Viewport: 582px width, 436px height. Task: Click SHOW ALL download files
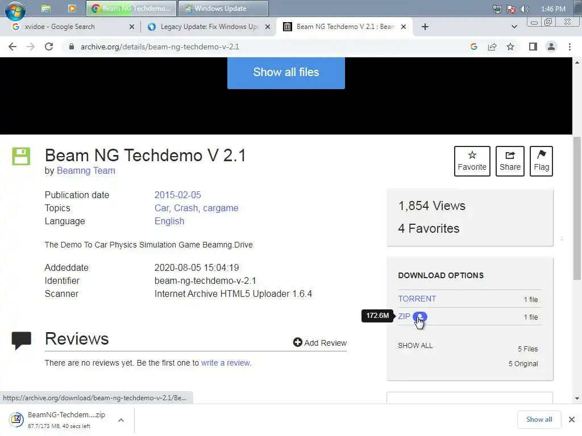[x=415, y=346]
